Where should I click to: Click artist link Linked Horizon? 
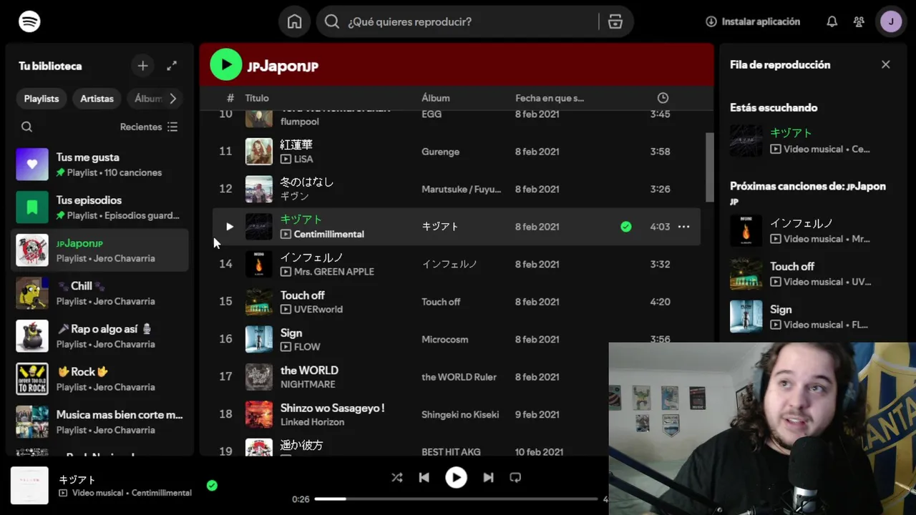[x=313, y=422]
